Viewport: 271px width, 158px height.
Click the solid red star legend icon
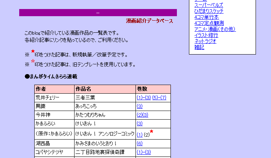[x=33, y=51]
